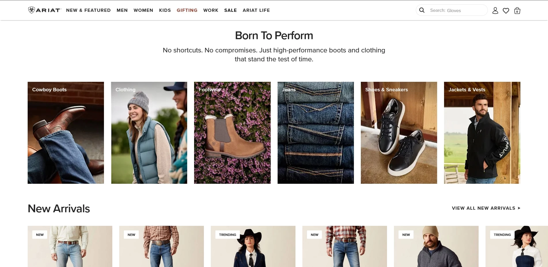548x267 pixels.
Task: Click the arrow after View All New Arrivals
Action: pyautogui.click(x=519, y=208)
